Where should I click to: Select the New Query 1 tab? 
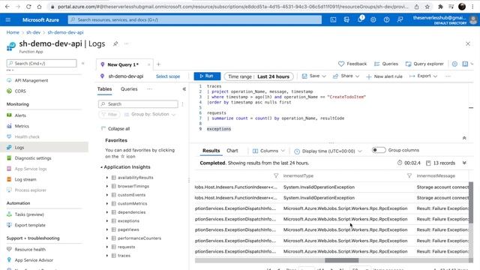pos(123,64)
